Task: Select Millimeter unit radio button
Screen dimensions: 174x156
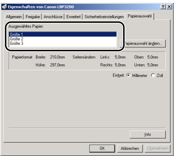Action: (128, 75)
